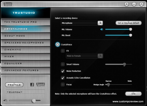
Task: Enable the Smart Volume checkbox
Action: [63, 64]
